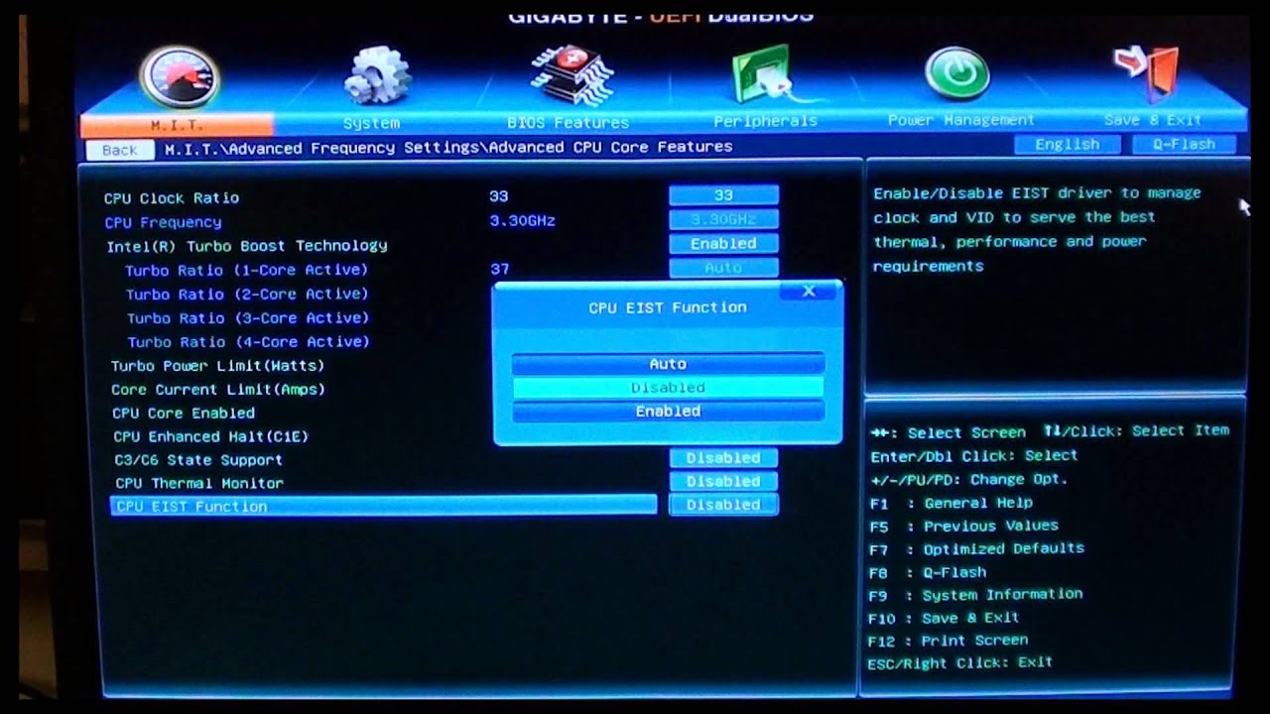Select CPU Enhanced Halt(C1E) row
This screenshot has width=1270, height=714.
[x=210, y=436]
